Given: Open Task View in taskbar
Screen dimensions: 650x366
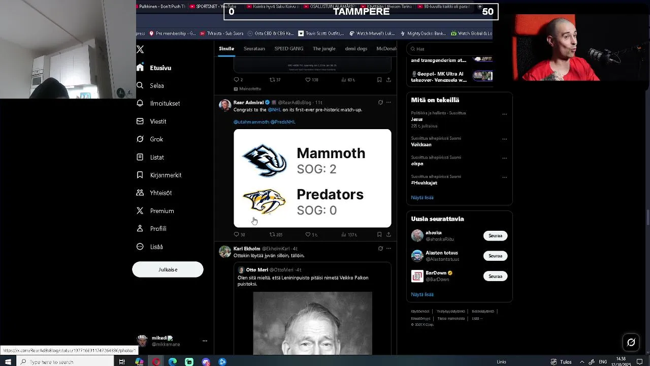Looking at the screenshot, I should (122, 361).
